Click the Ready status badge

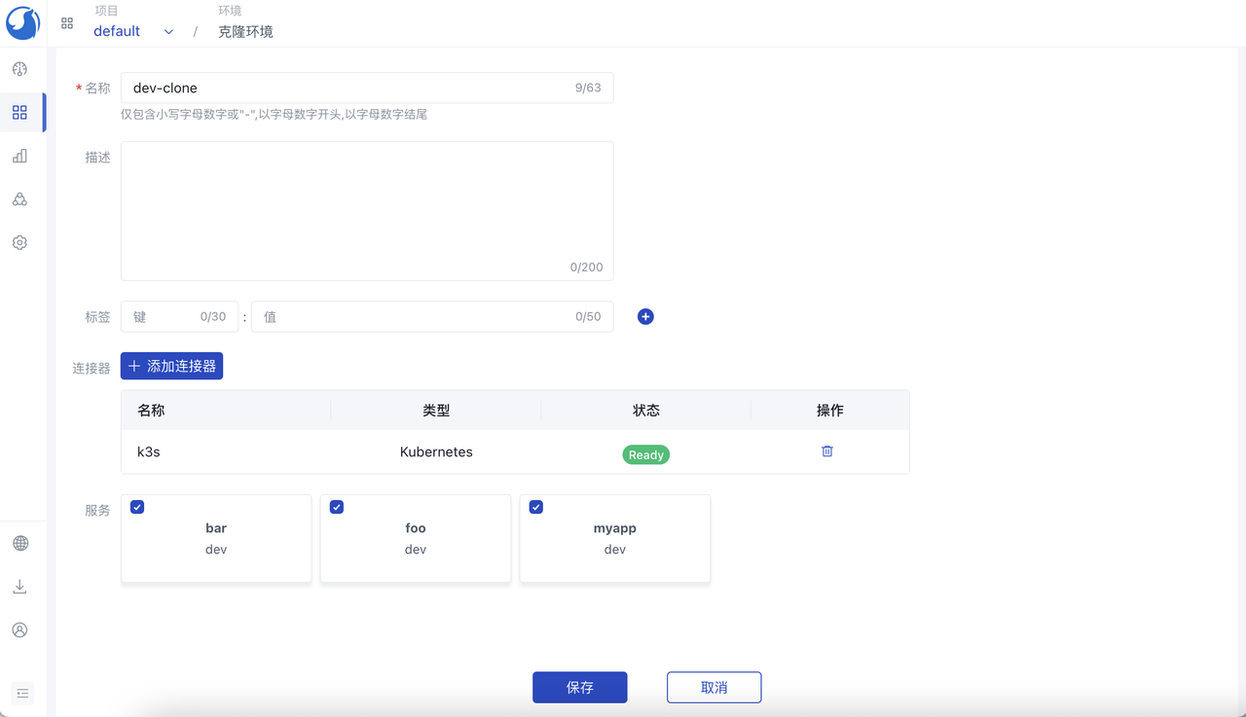pos(646,454)
